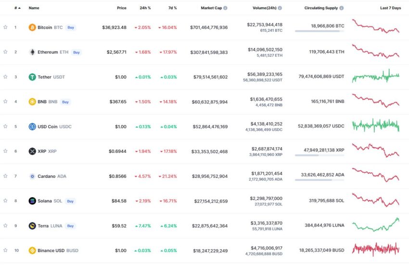The image size is (409, 265).
Task: Open the Market Cap info icon
Action: (225, 8)
